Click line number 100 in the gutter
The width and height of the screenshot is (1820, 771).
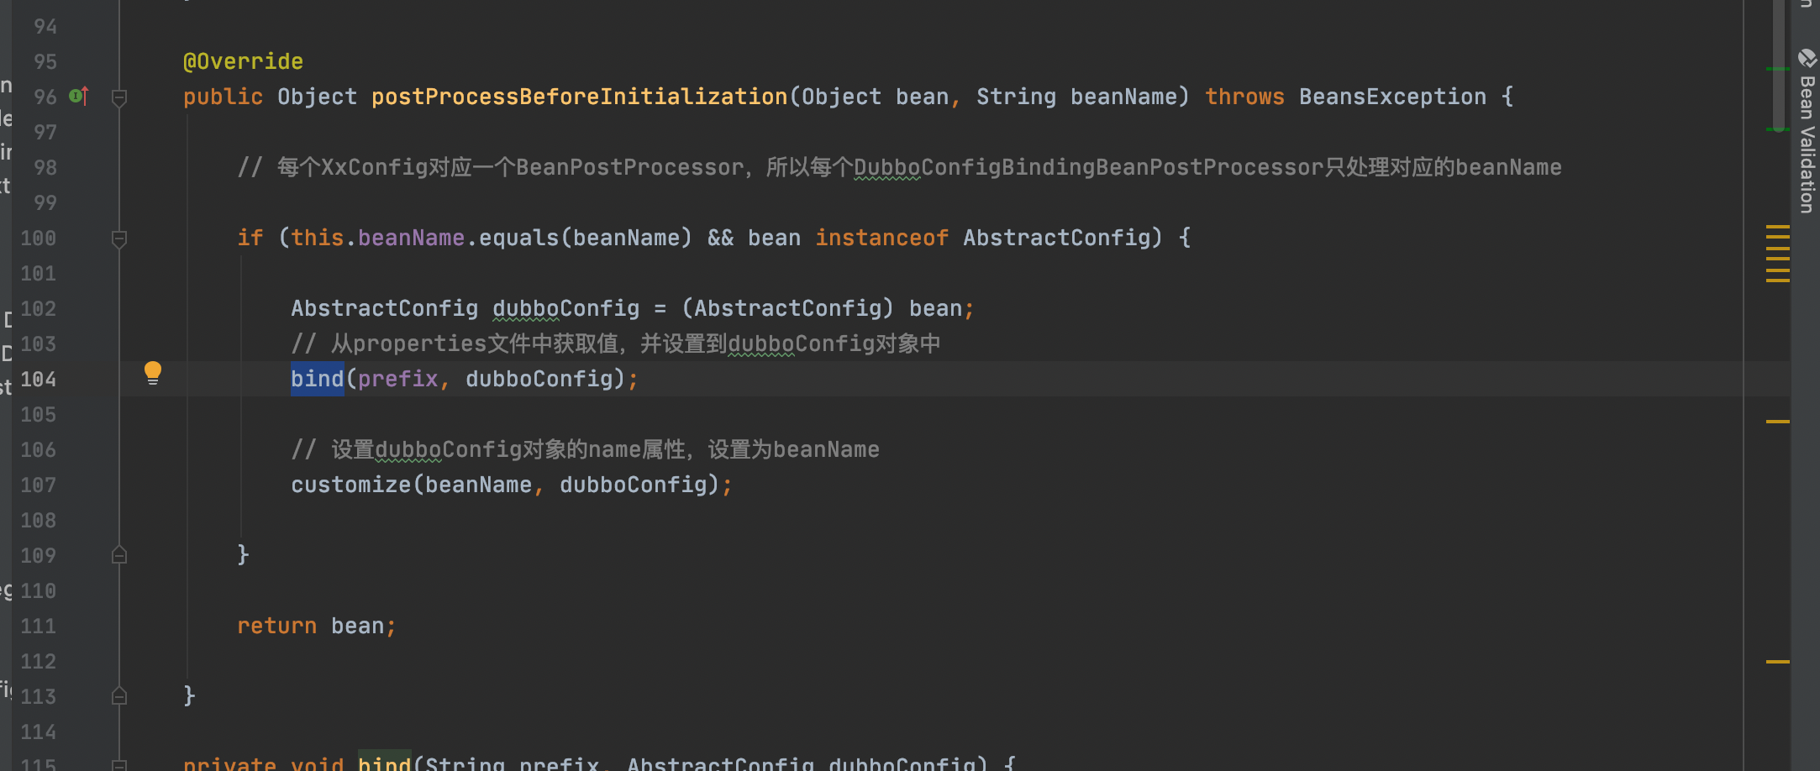coord(38,239)
